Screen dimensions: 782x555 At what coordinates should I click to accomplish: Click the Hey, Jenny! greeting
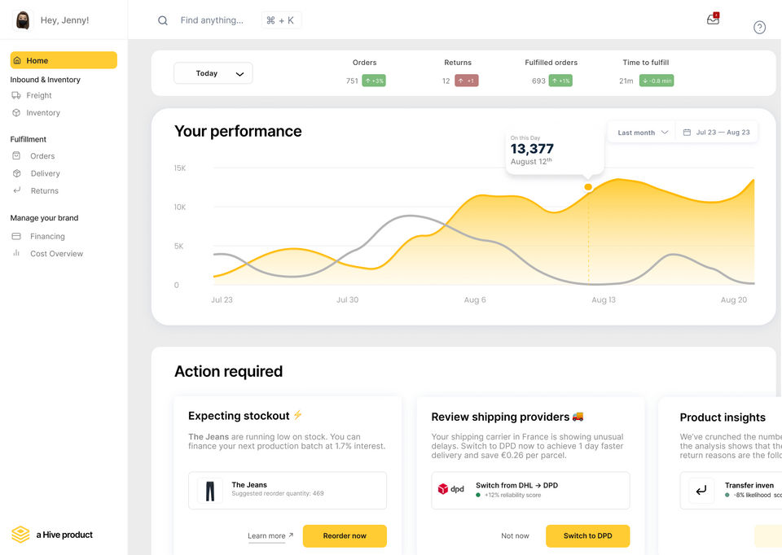(x=65, y=20)
